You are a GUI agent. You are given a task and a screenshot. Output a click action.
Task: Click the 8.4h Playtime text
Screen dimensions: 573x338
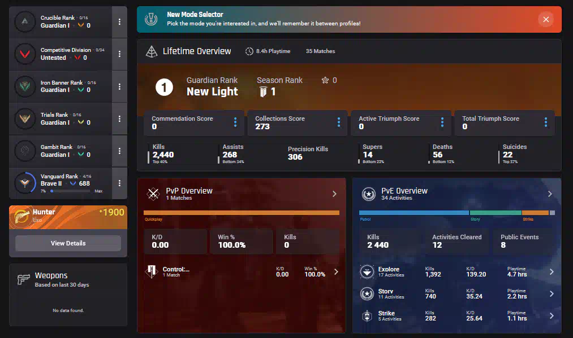(x=273, y=51)
